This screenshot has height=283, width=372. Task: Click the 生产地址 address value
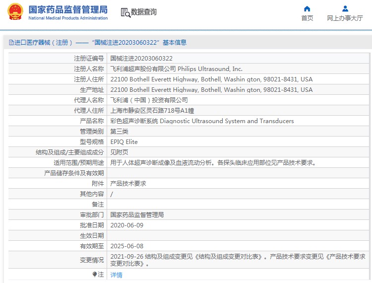pyautogui.click(x=211, y=90)
